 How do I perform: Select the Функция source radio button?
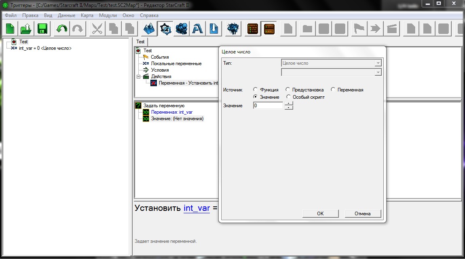pyautogui.click(x=255, y=89)
